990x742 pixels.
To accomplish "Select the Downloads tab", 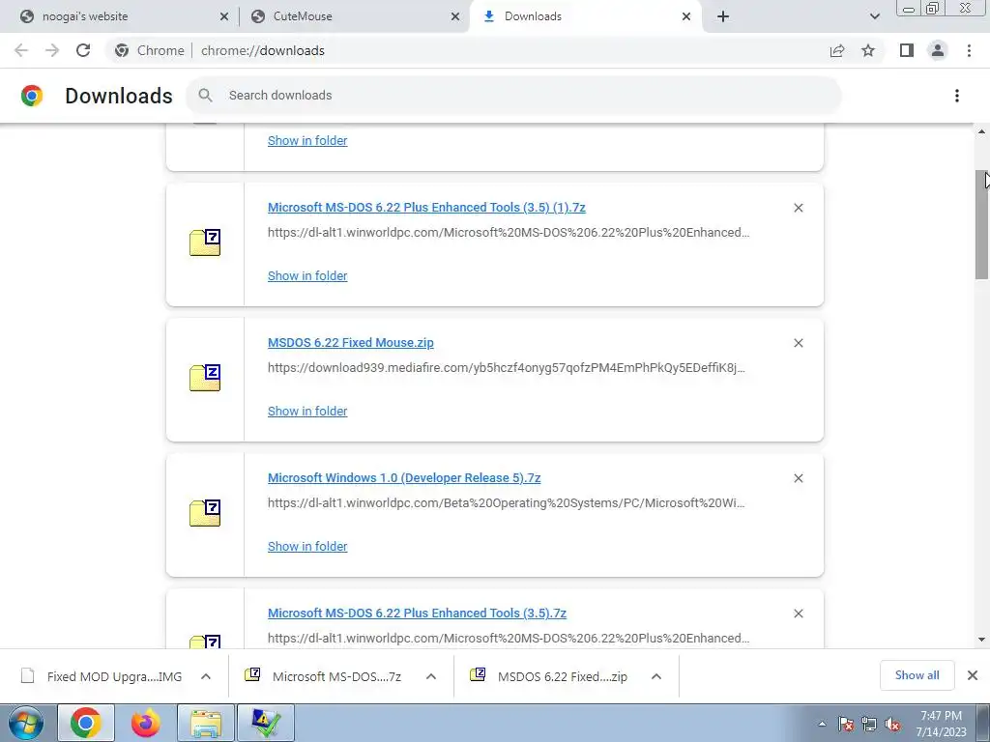I will [x=584, y=16].
